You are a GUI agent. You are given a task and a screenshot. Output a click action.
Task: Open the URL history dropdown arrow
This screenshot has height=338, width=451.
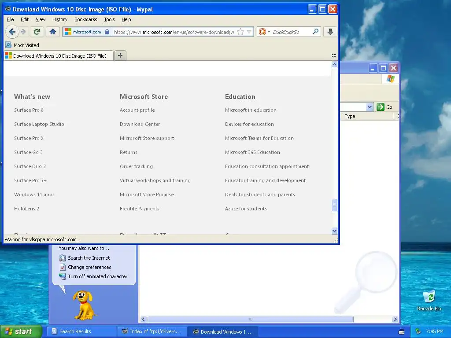pos(249,32)
